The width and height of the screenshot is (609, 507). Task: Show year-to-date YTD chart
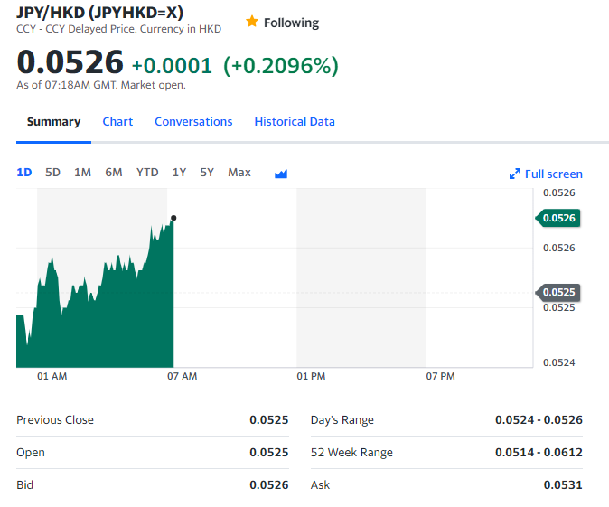coord(147,173)
